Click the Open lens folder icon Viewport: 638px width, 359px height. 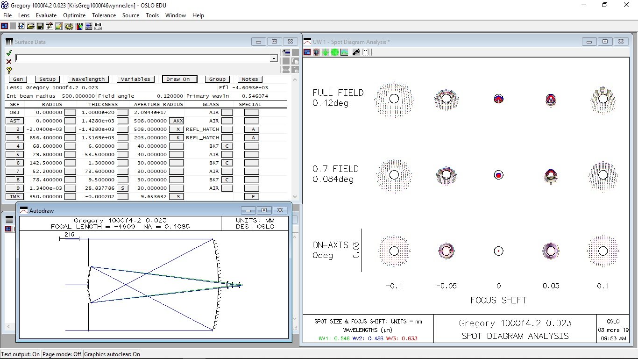click(x=31, y=26)
